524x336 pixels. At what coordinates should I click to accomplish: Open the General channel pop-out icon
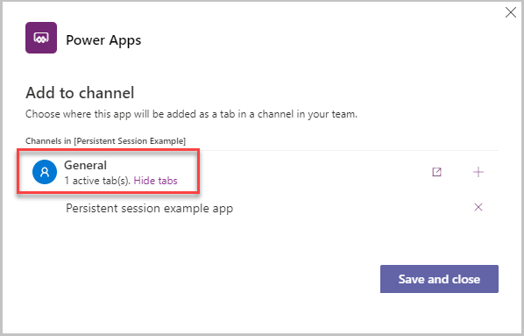[x=436, y=172]
